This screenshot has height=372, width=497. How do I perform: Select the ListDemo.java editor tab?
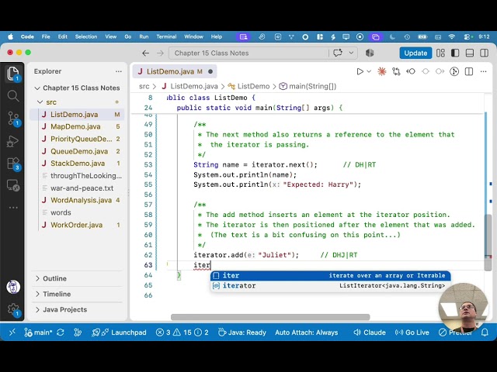[174, 71]
